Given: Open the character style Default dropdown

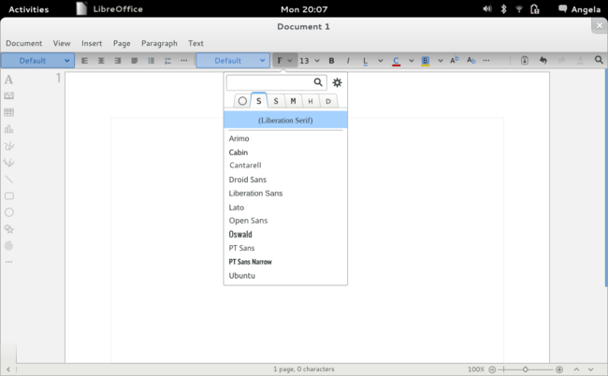Looking at the screenshot, I should (x=233, y=61).
